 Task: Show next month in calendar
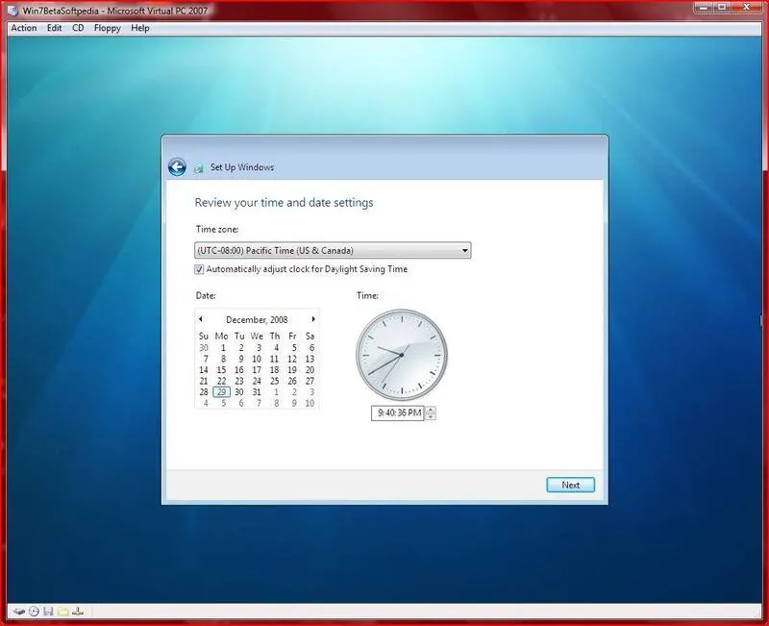coord(313,319)
